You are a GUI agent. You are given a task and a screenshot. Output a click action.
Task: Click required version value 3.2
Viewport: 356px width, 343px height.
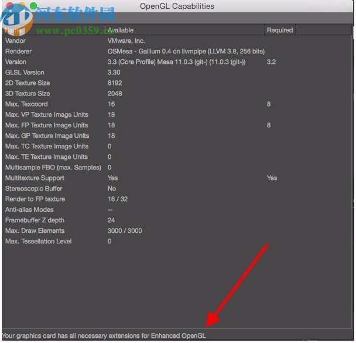click(x=271, y=62)
